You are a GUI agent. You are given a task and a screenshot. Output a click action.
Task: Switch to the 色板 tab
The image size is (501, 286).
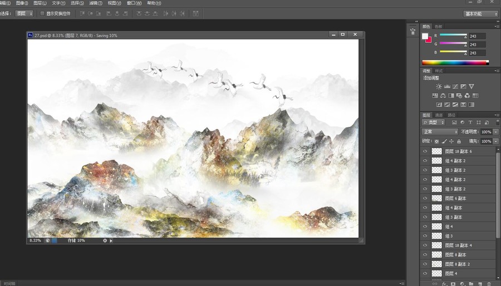439,27
